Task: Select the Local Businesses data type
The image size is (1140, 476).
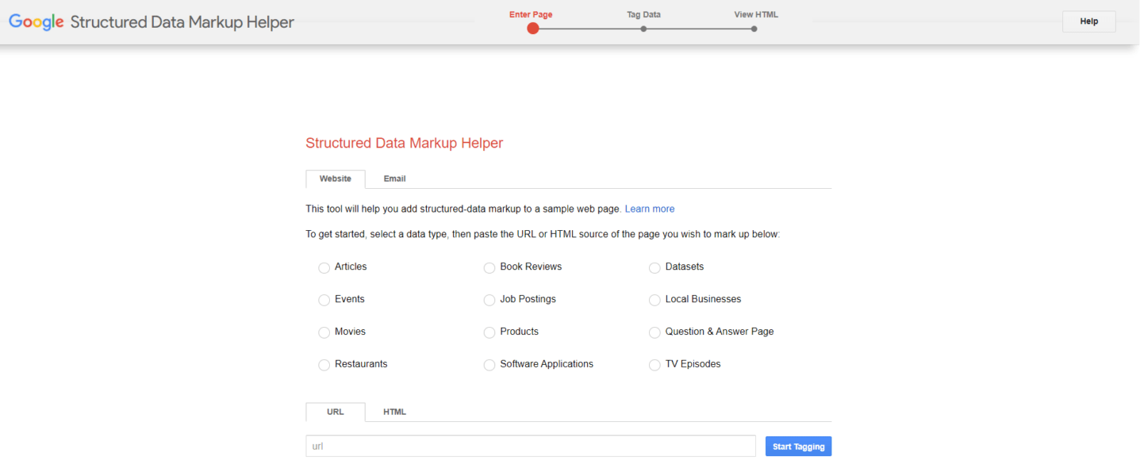Action: point(654,300)
